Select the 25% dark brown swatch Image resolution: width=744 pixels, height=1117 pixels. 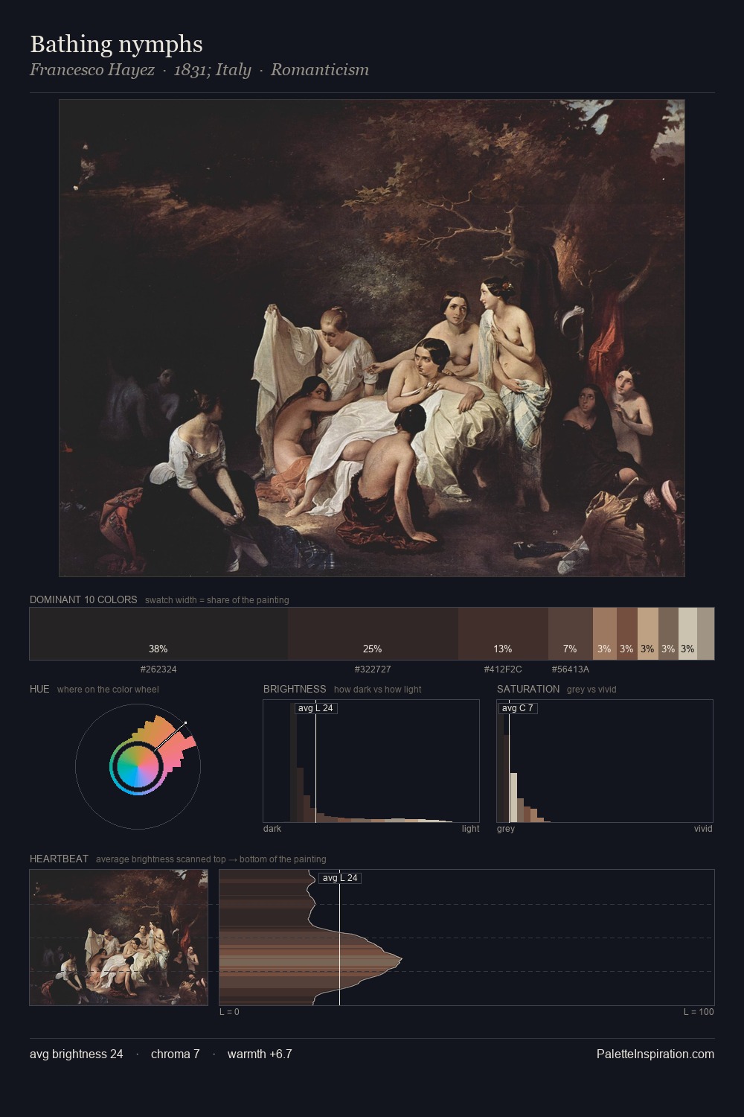click(x=373, y=634)
